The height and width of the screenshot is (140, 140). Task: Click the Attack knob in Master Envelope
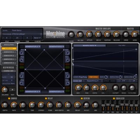[90, 35]
